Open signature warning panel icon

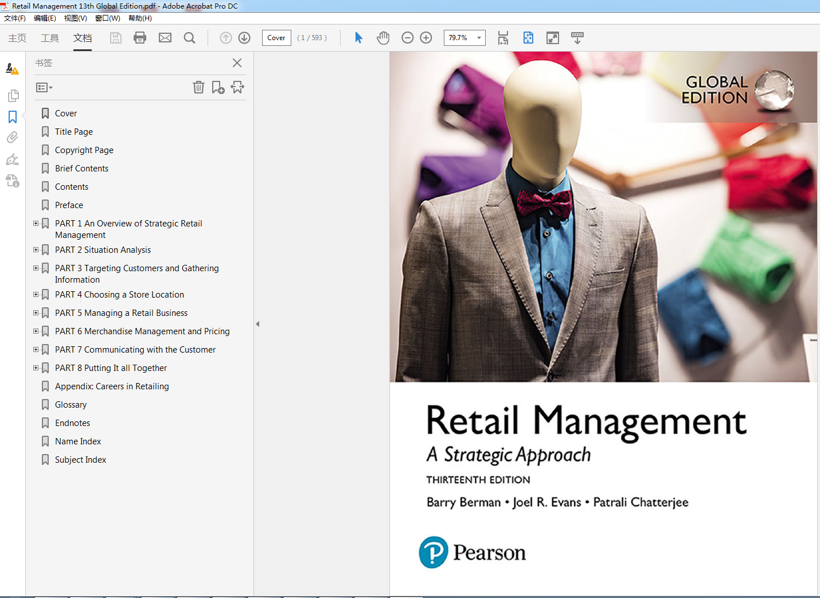[x=12, y=69]
